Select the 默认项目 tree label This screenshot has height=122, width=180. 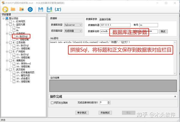click(x=14, y=18)
